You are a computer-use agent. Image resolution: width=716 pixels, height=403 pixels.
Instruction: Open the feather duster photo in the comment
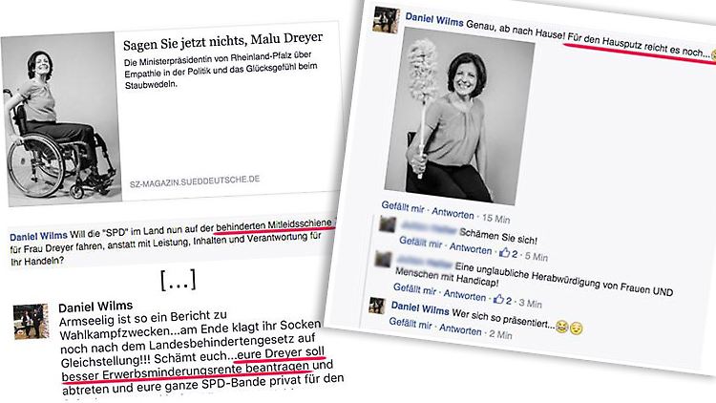(459, 117)
